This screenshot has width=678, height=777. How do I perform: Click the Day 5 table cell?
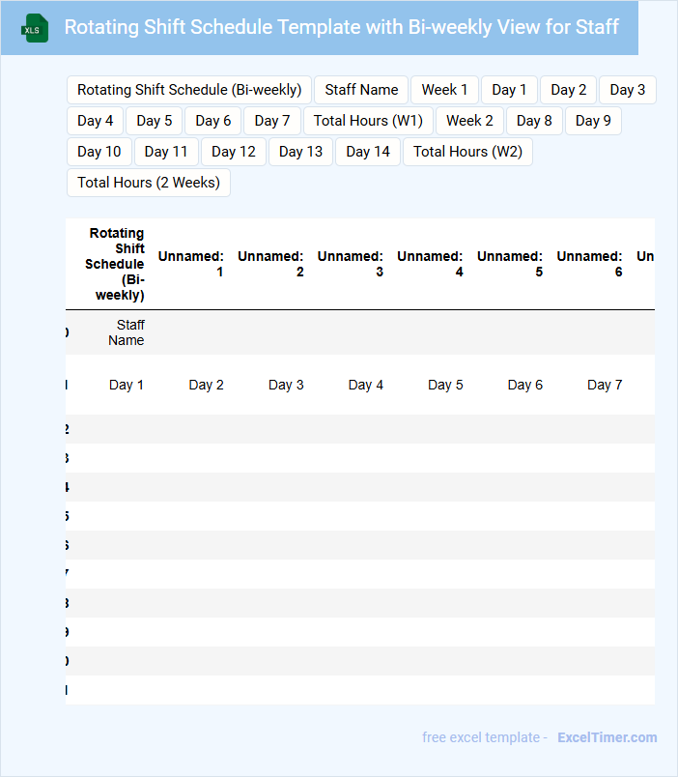coord(445,385)
